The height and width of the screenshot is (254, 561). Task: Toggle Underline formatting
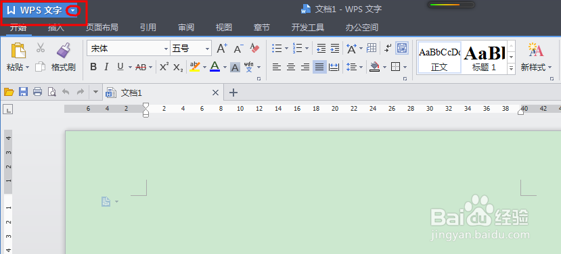pos(120,67)
